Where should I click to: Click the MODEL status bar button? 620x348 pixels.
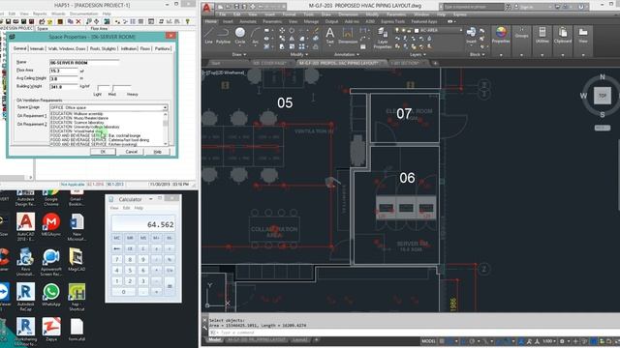(x=428, y=341)
